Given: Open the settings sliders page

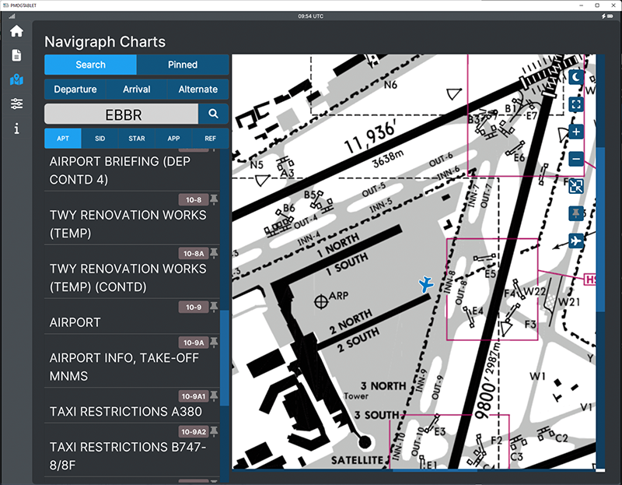Looking at the screenshot, I should [16, 104].
